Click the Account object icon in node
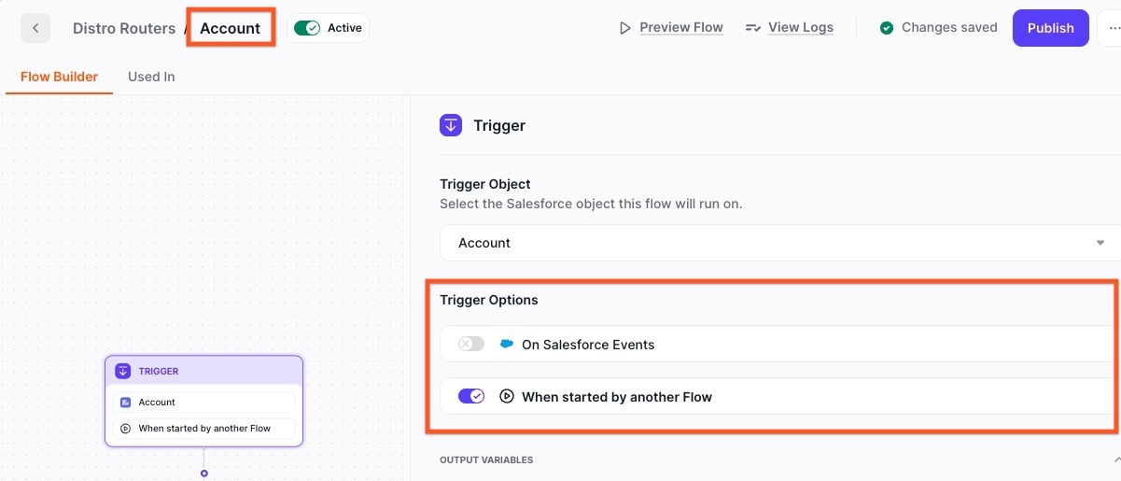Screen dimensions: 1121x481 [x=126, y=403]
